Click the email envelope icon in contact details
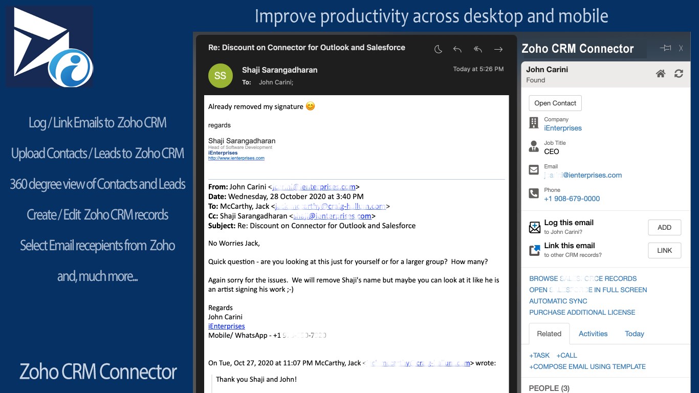 (x=534, y=170)
